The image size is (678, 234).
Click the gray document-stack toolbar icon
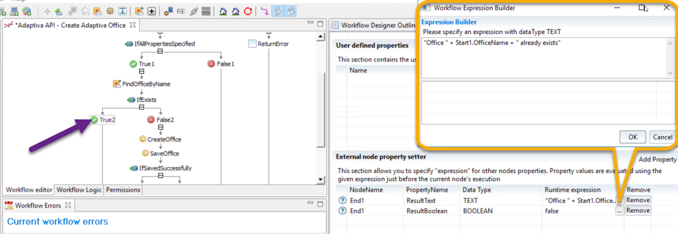tap(72, 11)
